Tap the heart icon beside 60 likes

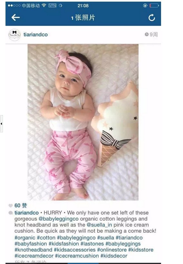11,205
